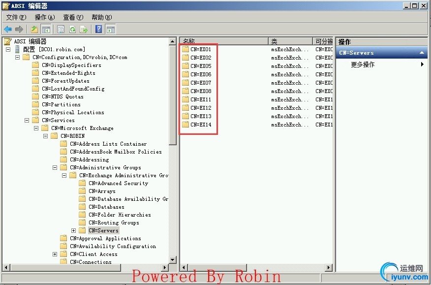Viewport: 431px width, 285px height.
Task: Open the 查看(V) menu
Action: (x=73, y=17)
